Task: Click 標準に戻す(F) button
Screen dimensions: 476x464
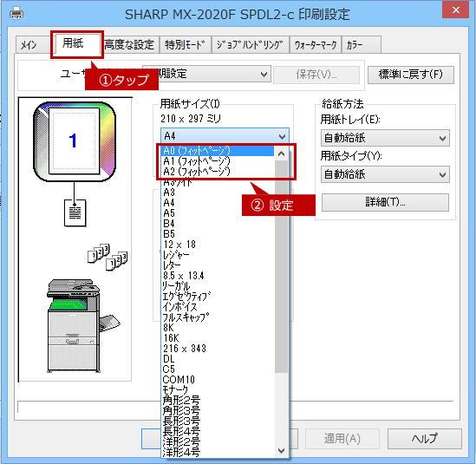Action: tap(411, 75)
